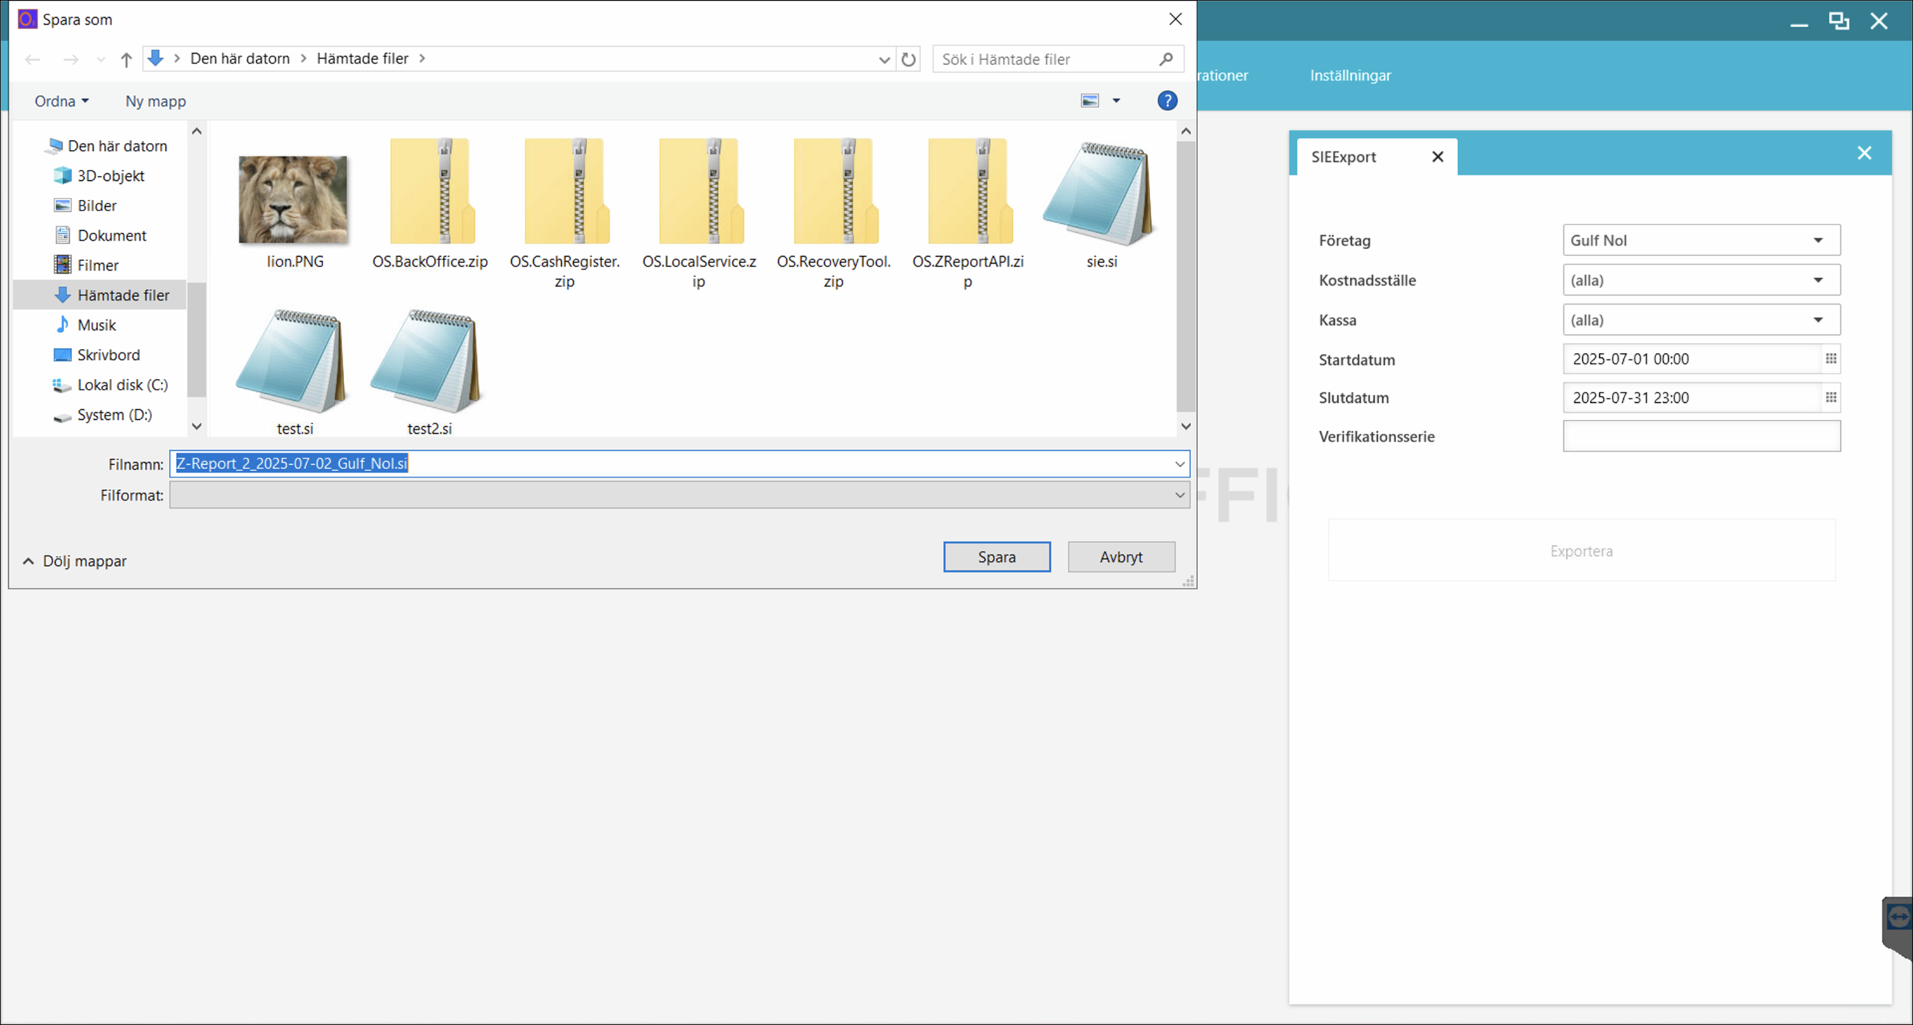Open the Startdatum calendar picker icon
1913x1025 pixels.
point(1831,359)
